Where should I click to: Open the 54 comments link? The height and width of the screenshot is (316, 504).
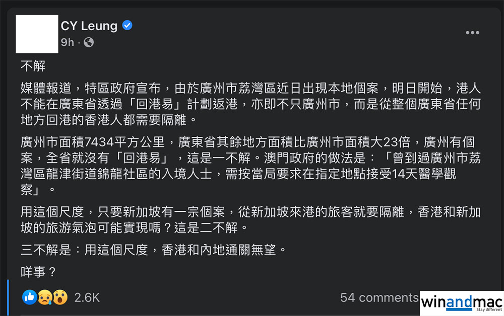[x=379, y=297]
